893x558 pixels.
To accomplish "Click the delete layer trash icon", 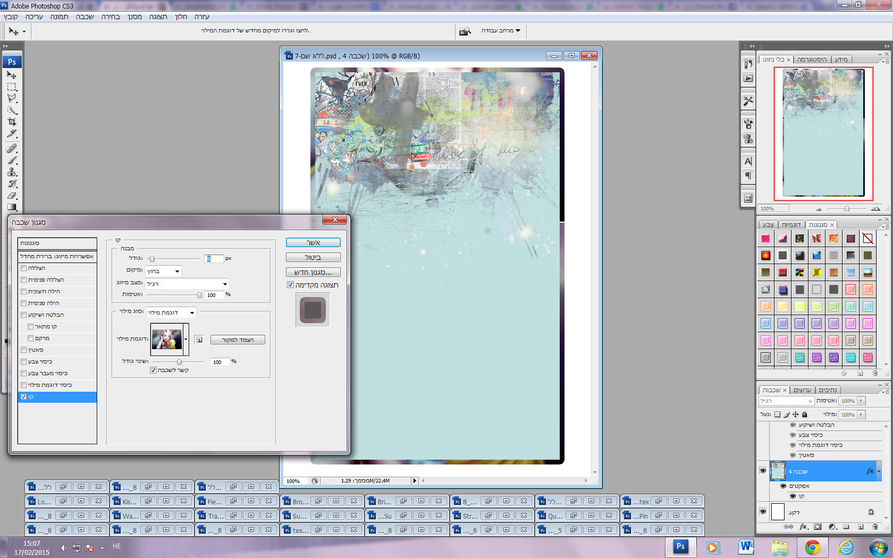I will (875, 527).
